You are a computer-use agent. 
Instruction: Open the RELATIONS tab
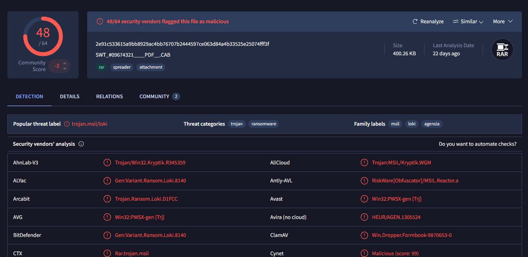coord(110,96)
